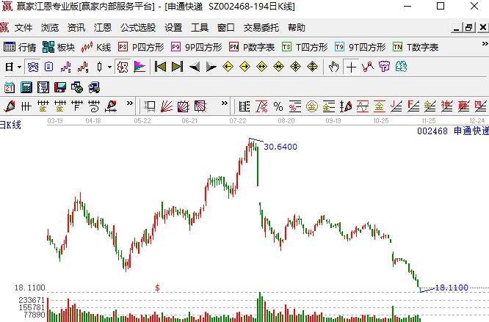Image resolution: width=489 pixels, height=322 pixels.
Task: Open the calculator tool
Action: (x=26, y=87)
